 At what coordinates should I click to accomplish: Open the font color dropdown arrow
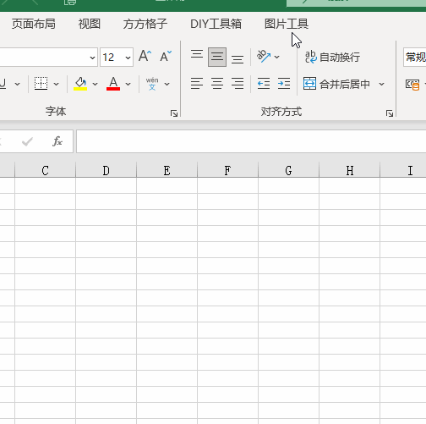pyautogui.click(x=128, y=84)
